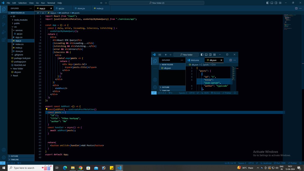
Task: Start Go Live in small window status bar
Action: [x=215, y=93]
